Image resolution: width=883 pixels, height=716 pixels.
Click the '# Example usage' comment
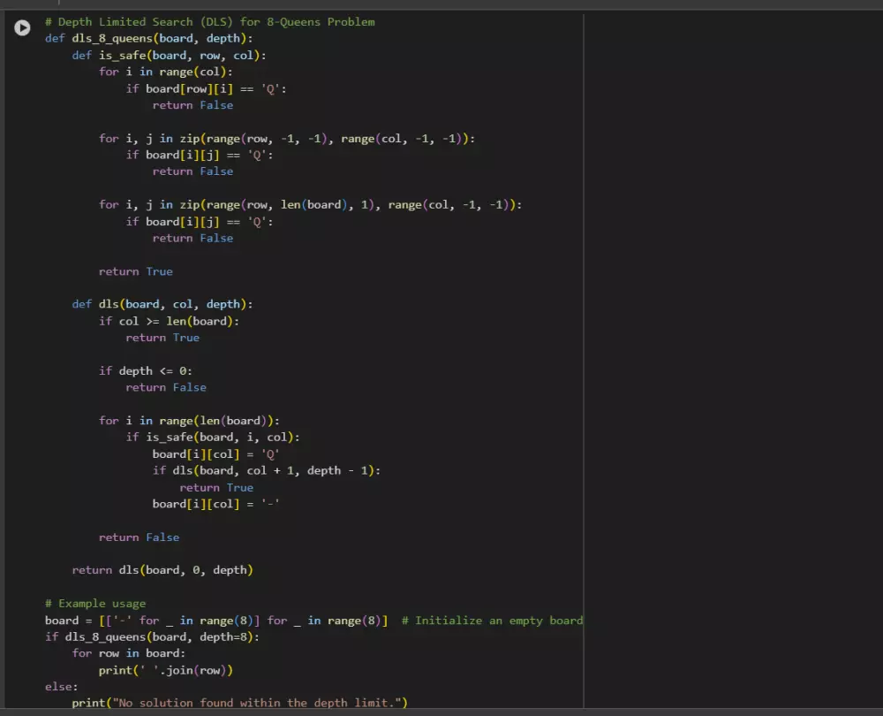tap(95, 603)
